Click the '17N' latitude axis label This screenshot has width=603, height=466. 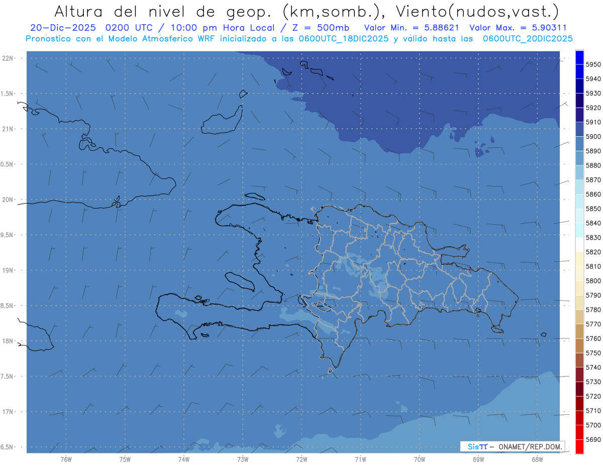pyautogui.click(x=8, y=412)
